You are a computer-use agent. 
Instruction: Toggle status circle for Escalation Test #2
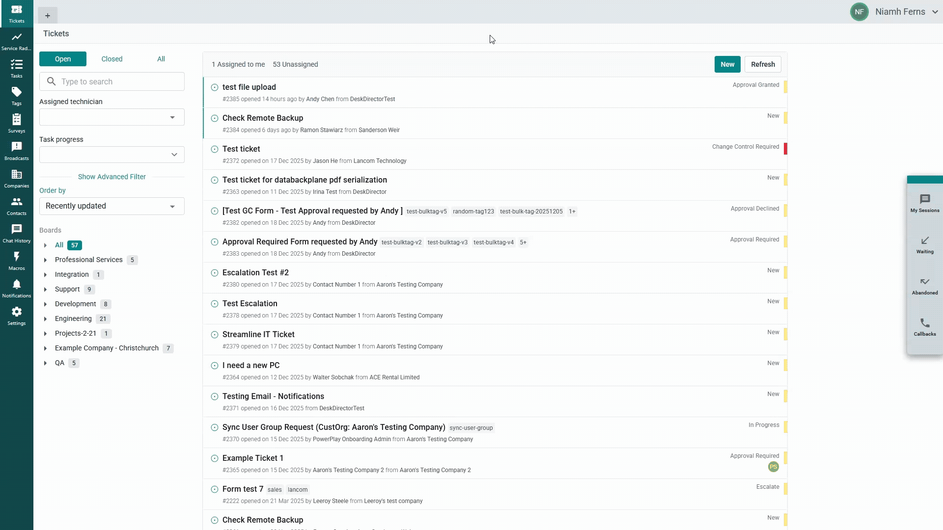click(215, 273)
